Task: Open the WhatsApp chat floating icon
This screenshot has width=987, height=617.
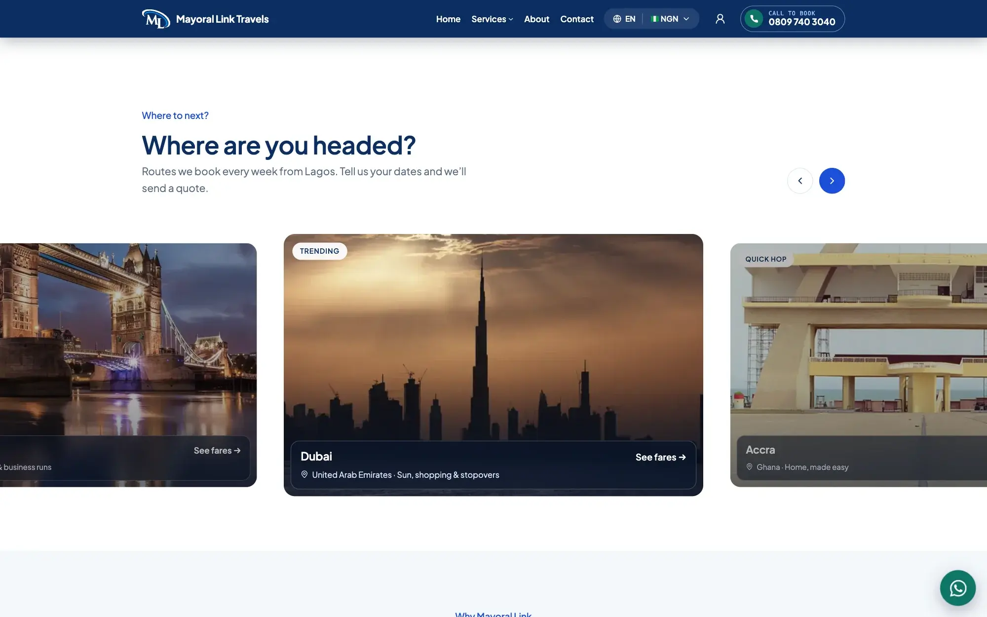Action: point(957,588)
